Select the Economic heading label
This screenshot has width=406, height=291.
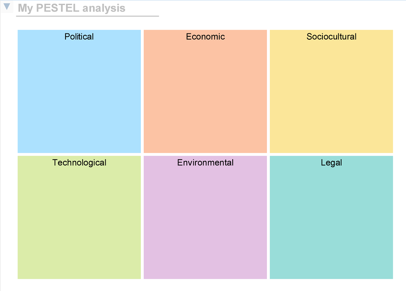205,37
